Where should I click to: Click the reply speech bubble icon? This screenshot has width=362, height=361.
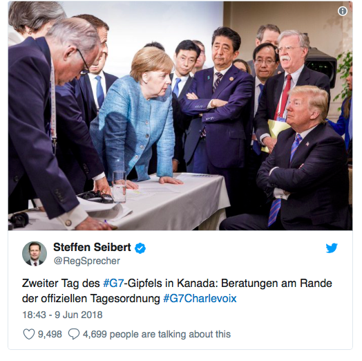[74, 334]
